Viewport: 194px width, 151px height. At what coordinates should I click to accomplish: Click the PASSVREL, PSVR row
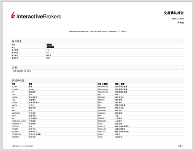[x=54, y=121]
